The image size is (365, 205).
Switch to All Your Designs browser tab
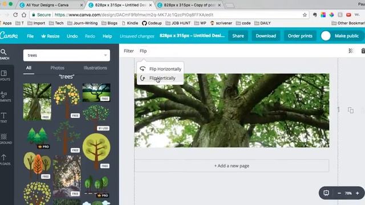[x=47, y=5]
